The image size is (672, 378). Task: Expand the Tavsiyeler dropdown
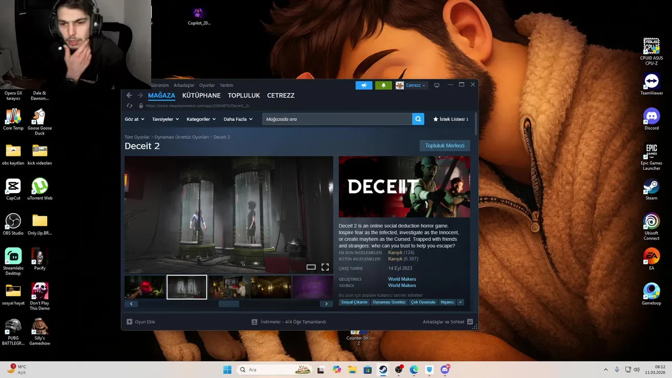[165, 119]
